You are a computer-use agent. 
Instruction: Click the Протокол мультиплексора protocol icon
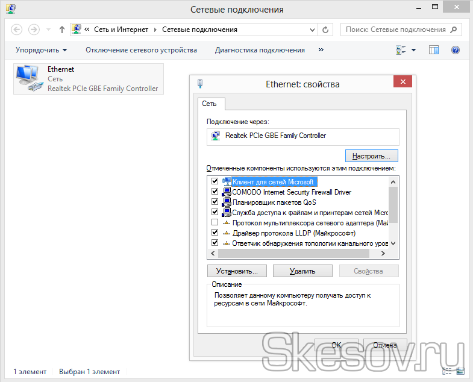(227, 223)
